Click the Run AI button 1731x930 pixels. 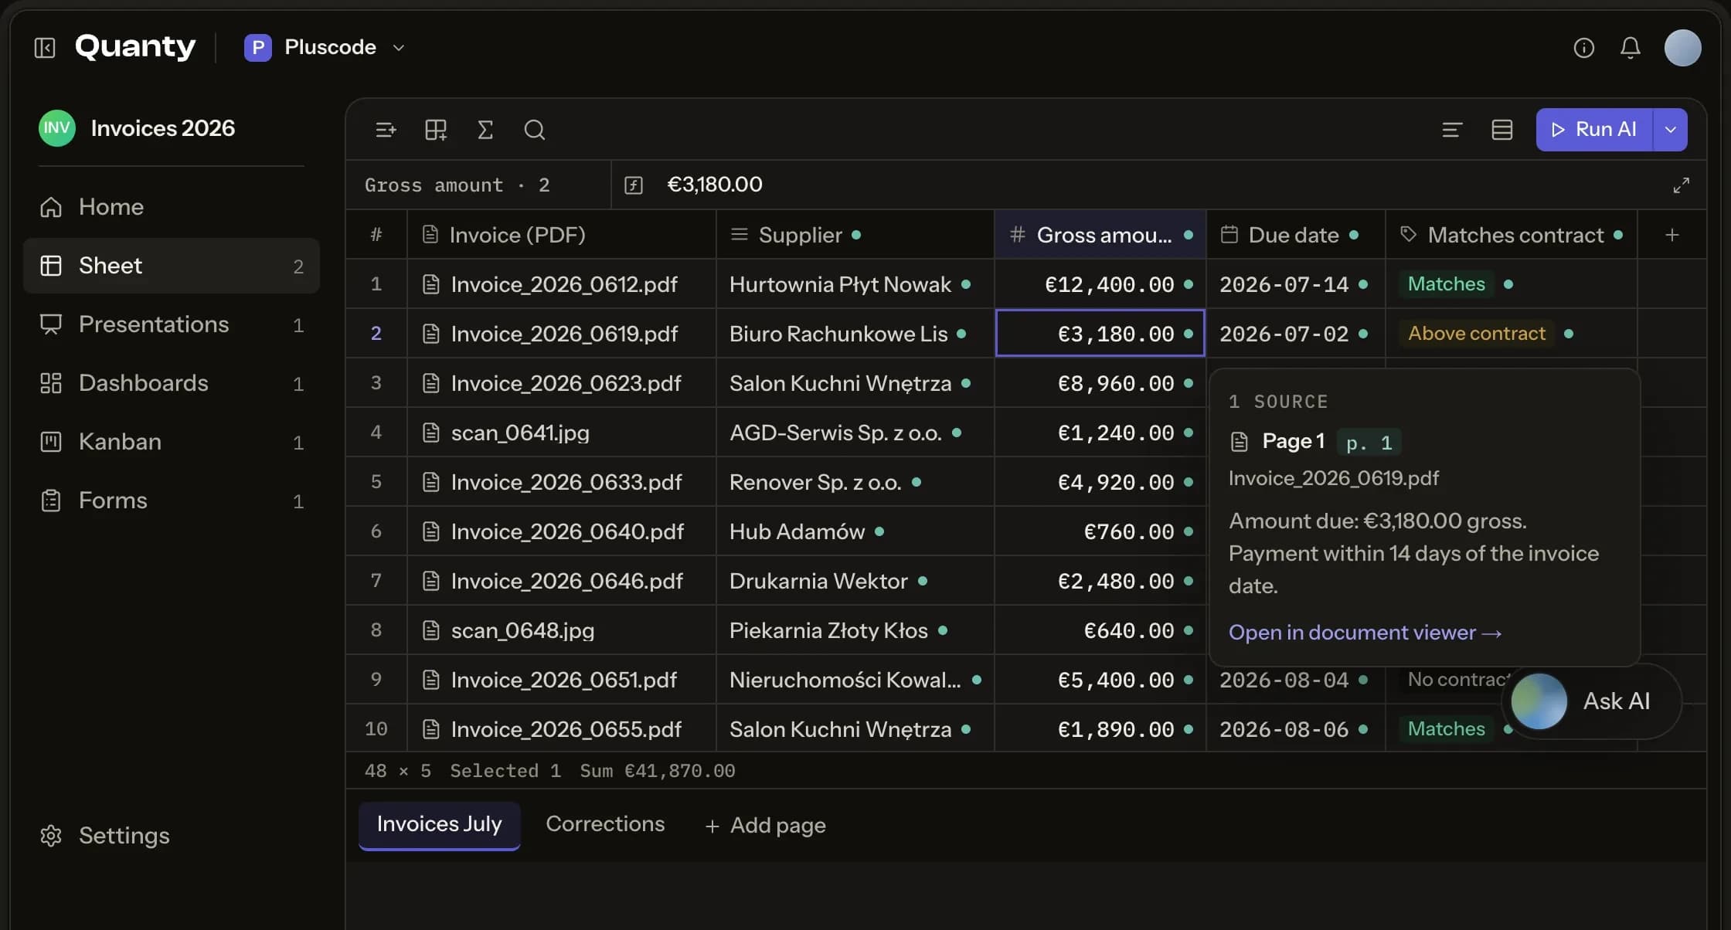tap(1594, 130)
